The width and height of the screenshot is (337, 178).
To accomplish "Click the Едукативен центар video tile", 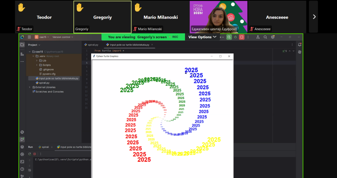I will point(219,17).
